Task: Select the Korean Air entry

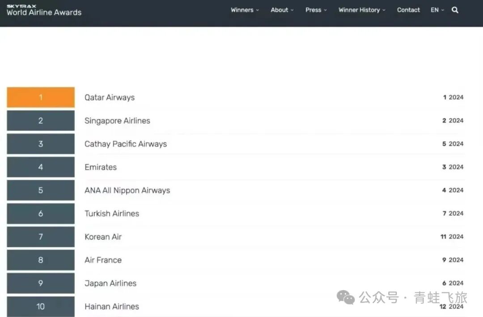Action: pyautogui.click(x=103, y=237)
